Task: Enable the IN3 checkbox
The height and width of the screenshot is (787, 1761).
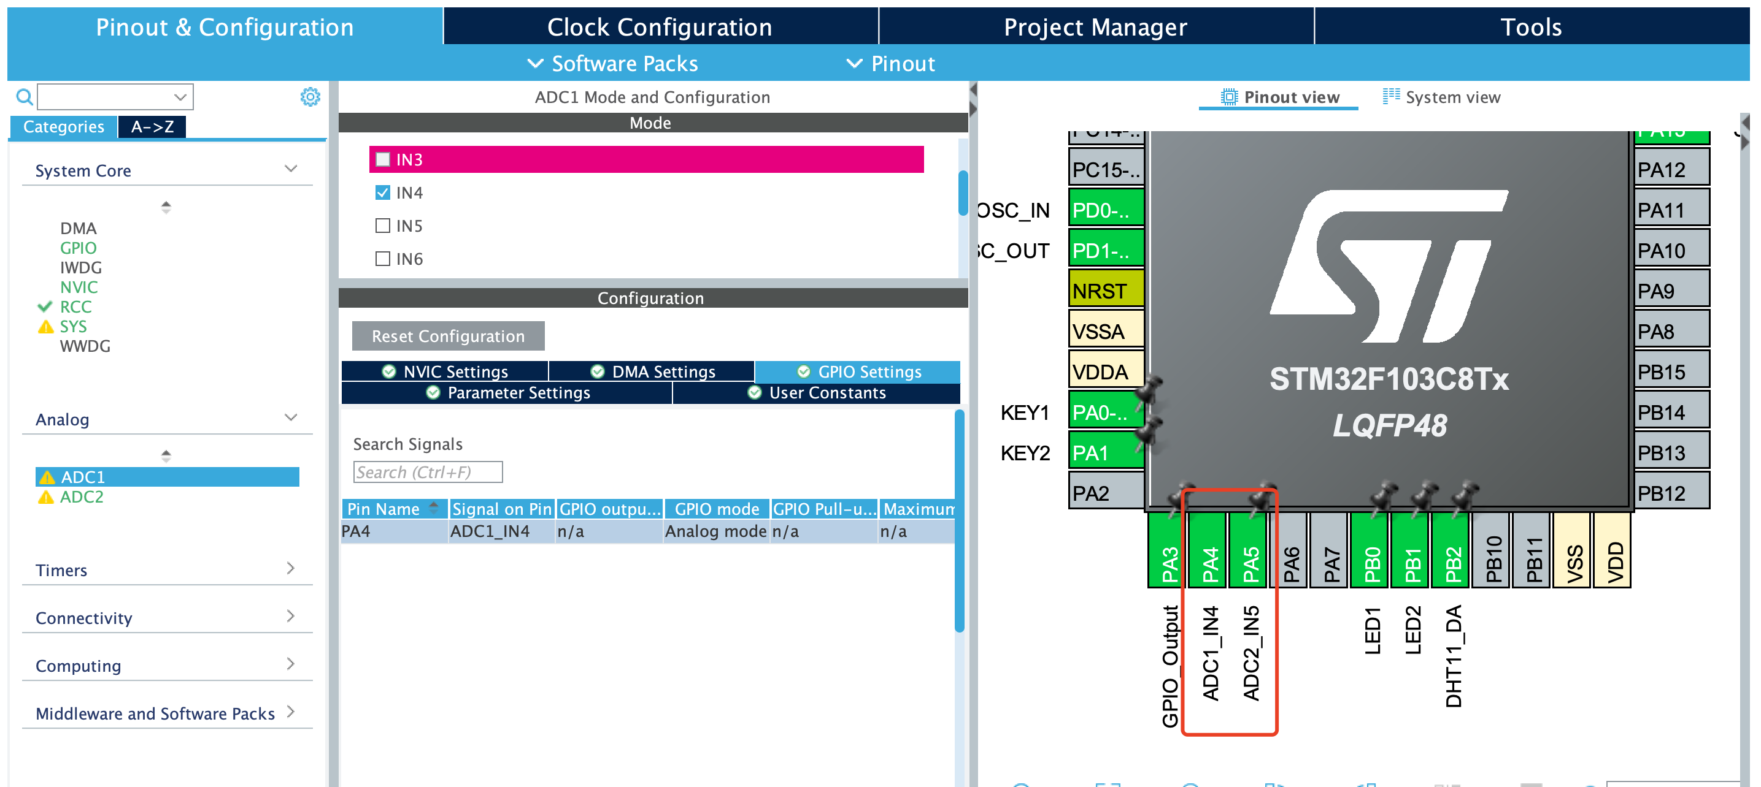Action: pyautogui.click(x=383, y=160)
